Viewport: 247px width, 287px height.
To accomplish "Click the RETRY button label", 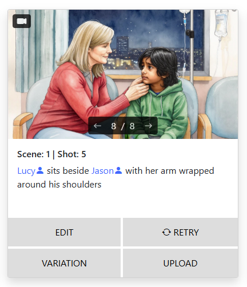I will pos(186,233).
